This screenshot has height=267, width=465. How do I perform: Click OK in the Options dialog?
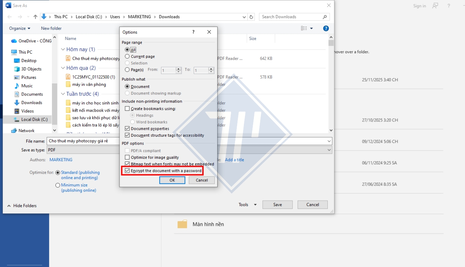172,180
